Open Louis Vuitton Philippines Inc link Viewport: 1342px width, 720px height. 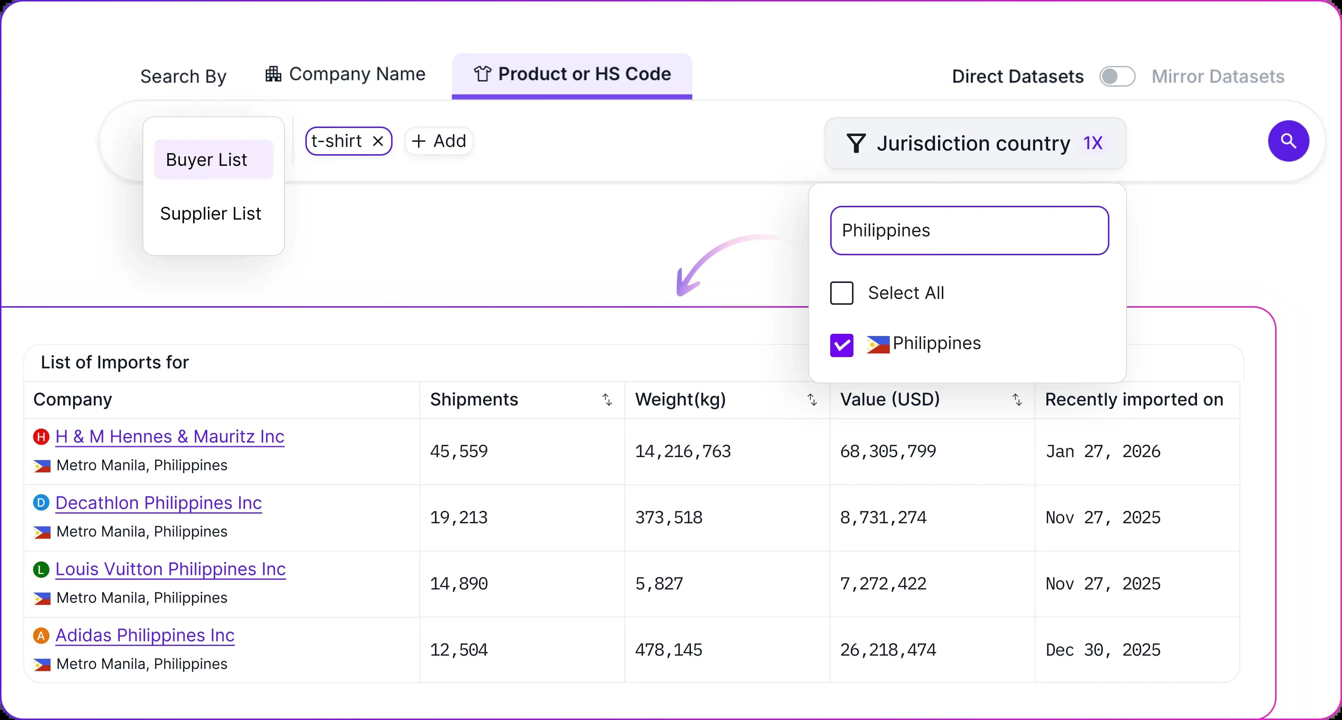point(170,569)
